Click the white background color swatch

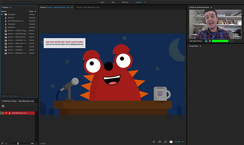point(171,142)
